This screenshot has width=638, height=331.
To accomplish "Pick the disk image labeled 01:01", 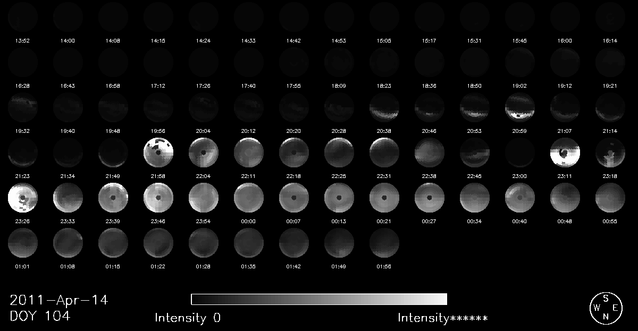I will 23,243.
